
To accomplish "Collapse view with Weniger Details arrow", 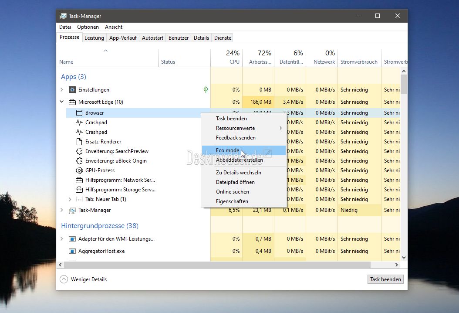I will coord(64,279).
